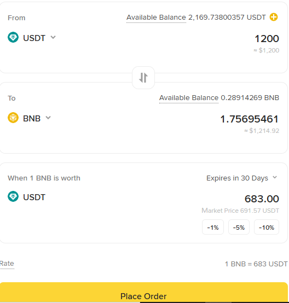Apply the -5% price preset

point(239,228)
